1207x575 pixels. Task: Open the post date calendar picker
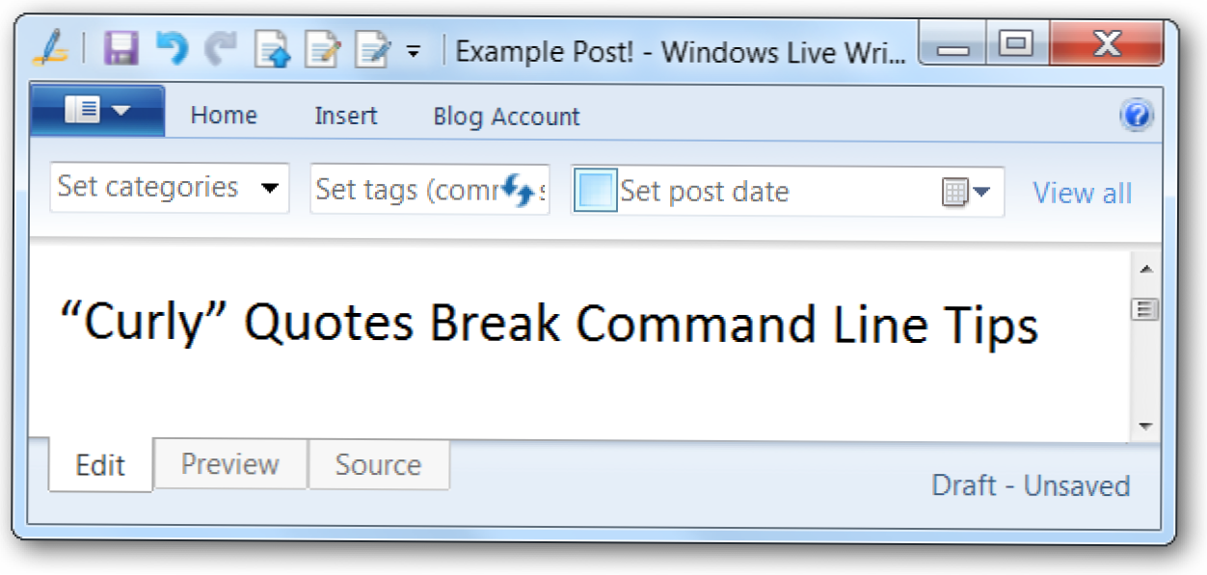[x=965, y=192]
